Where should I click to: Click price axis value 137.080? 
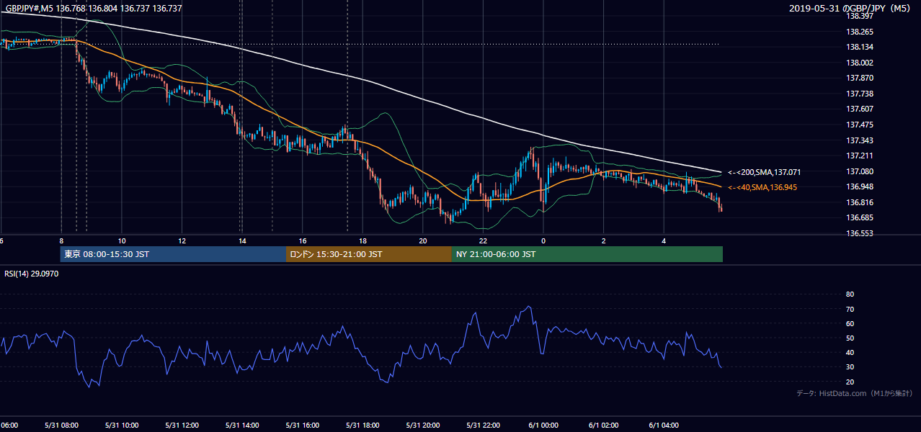click(x=859, y=171)
